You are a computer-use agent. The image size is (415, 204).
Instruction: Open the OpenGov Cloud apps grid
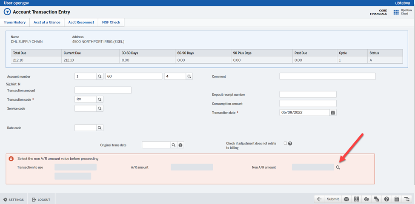(396, 12)
